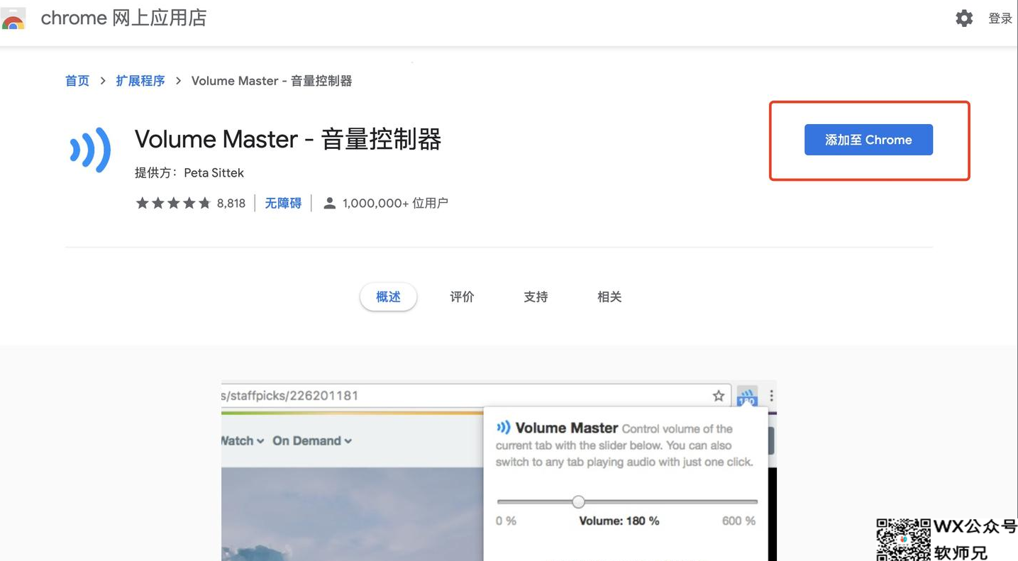Go to 首页 breadcrumb link
The image size is (1018, 561).
click(x=77, y=81)
